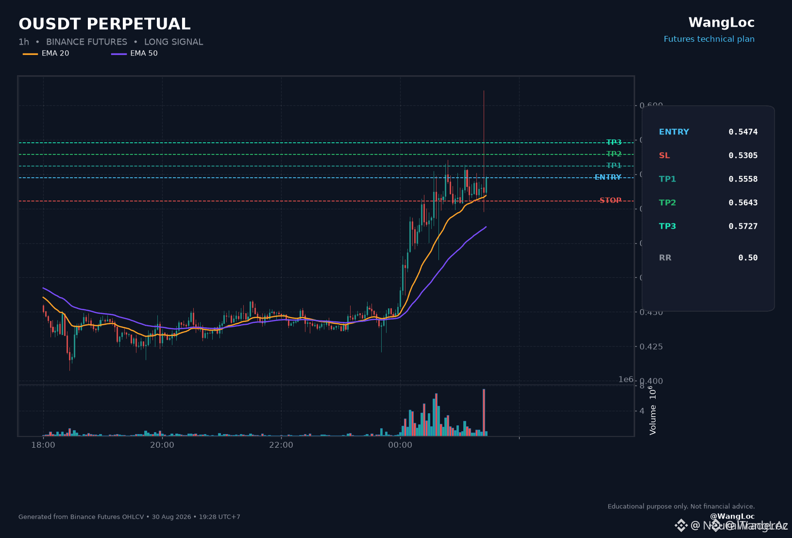Click the Generated from Binance Futures OHLCV footer
This screenshot has height=538, width=792.
pyautogui.click(x=129, y=517)
